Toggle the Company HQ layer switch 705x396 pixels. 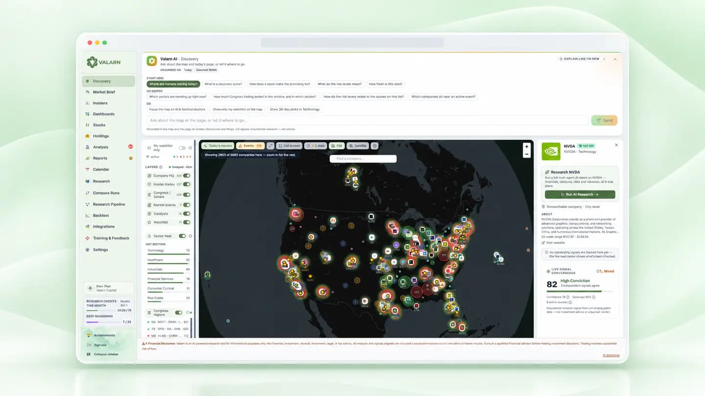click(x=187, y=176)
